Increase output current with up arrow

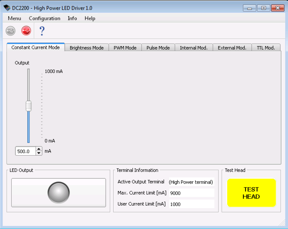click(x=39, y=149)
